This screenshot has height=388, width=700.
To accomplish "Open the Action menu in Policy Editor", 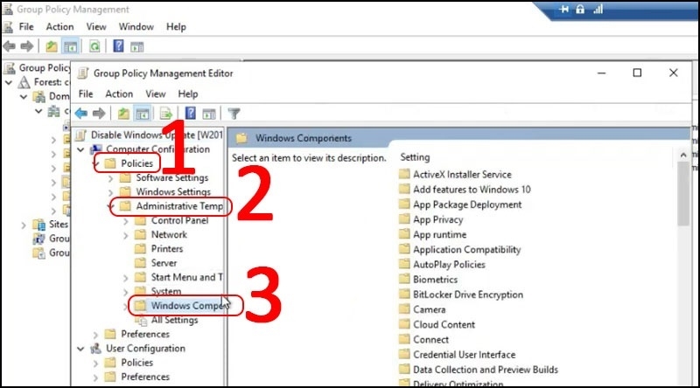I will [x=119, y=94].
